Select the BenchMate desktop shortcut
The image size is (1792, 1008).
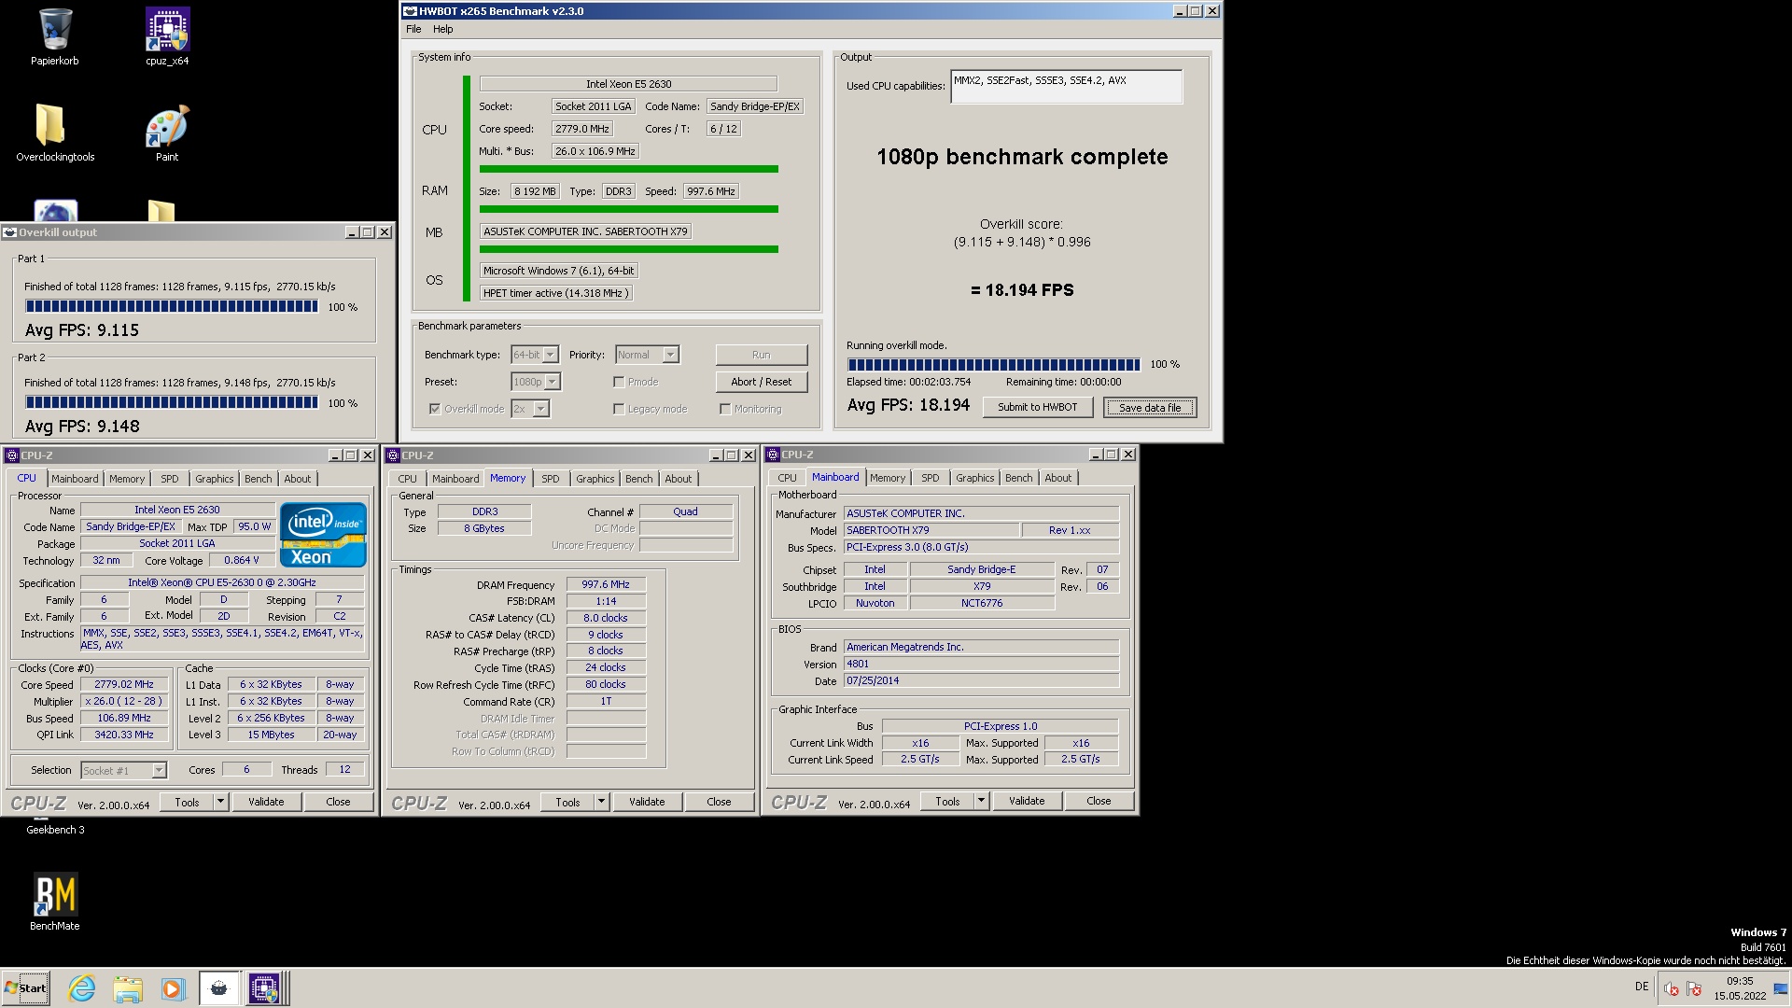55,902
